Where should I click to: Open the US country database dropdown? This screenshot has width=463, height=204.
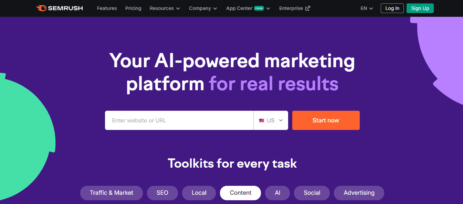tap(271, 120)
